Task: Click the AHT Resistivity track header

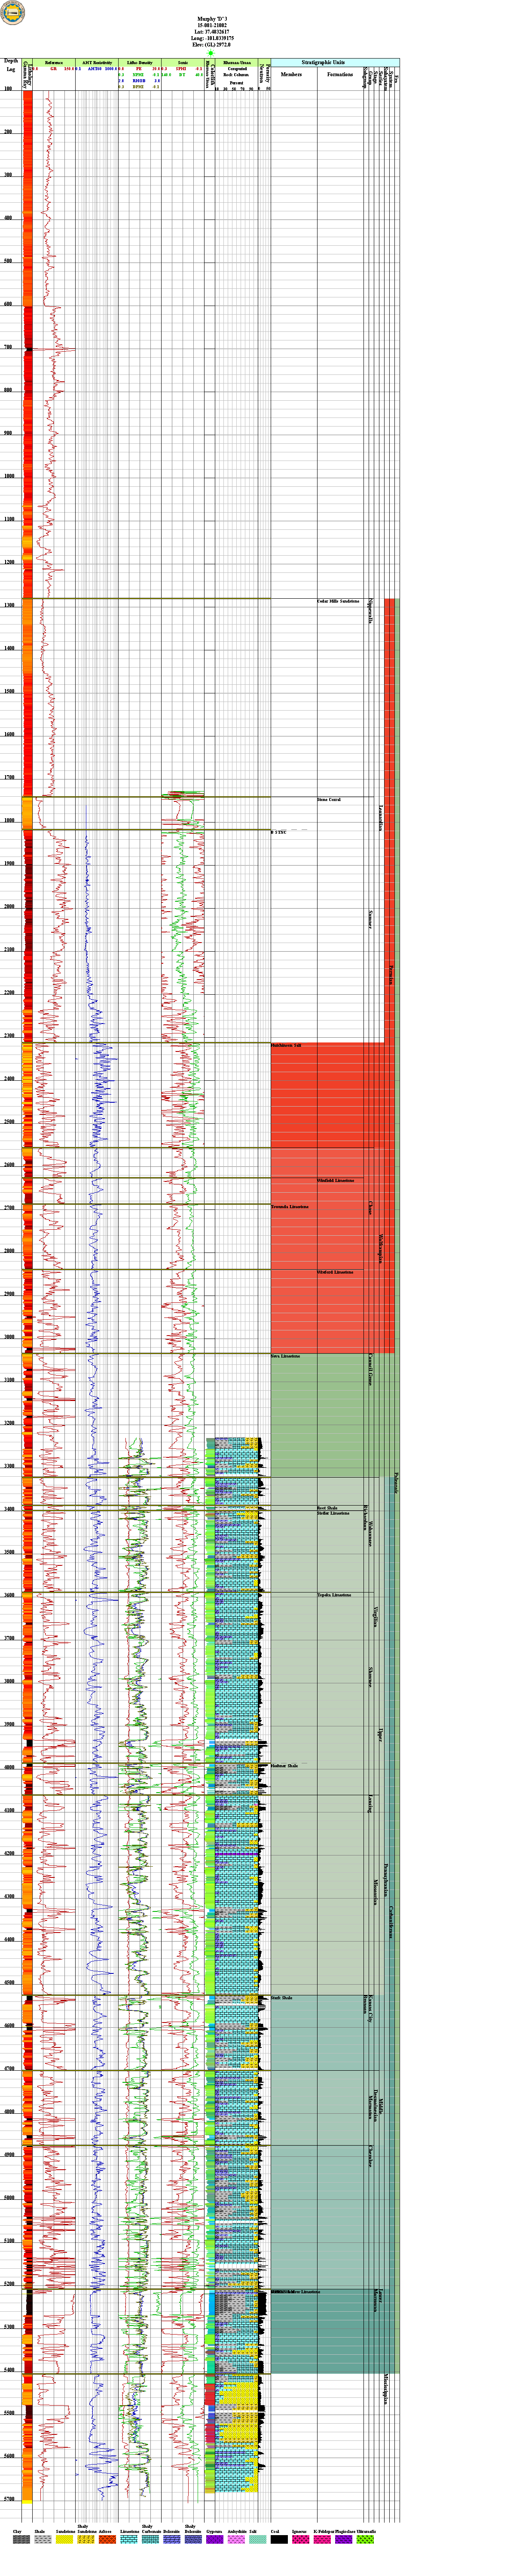Action: pos(97,62)
